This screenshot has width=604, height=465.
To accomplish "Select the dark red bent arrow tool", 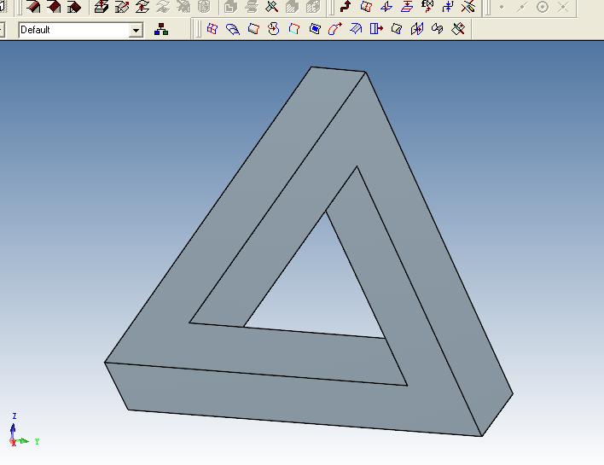I will point(346,7).
